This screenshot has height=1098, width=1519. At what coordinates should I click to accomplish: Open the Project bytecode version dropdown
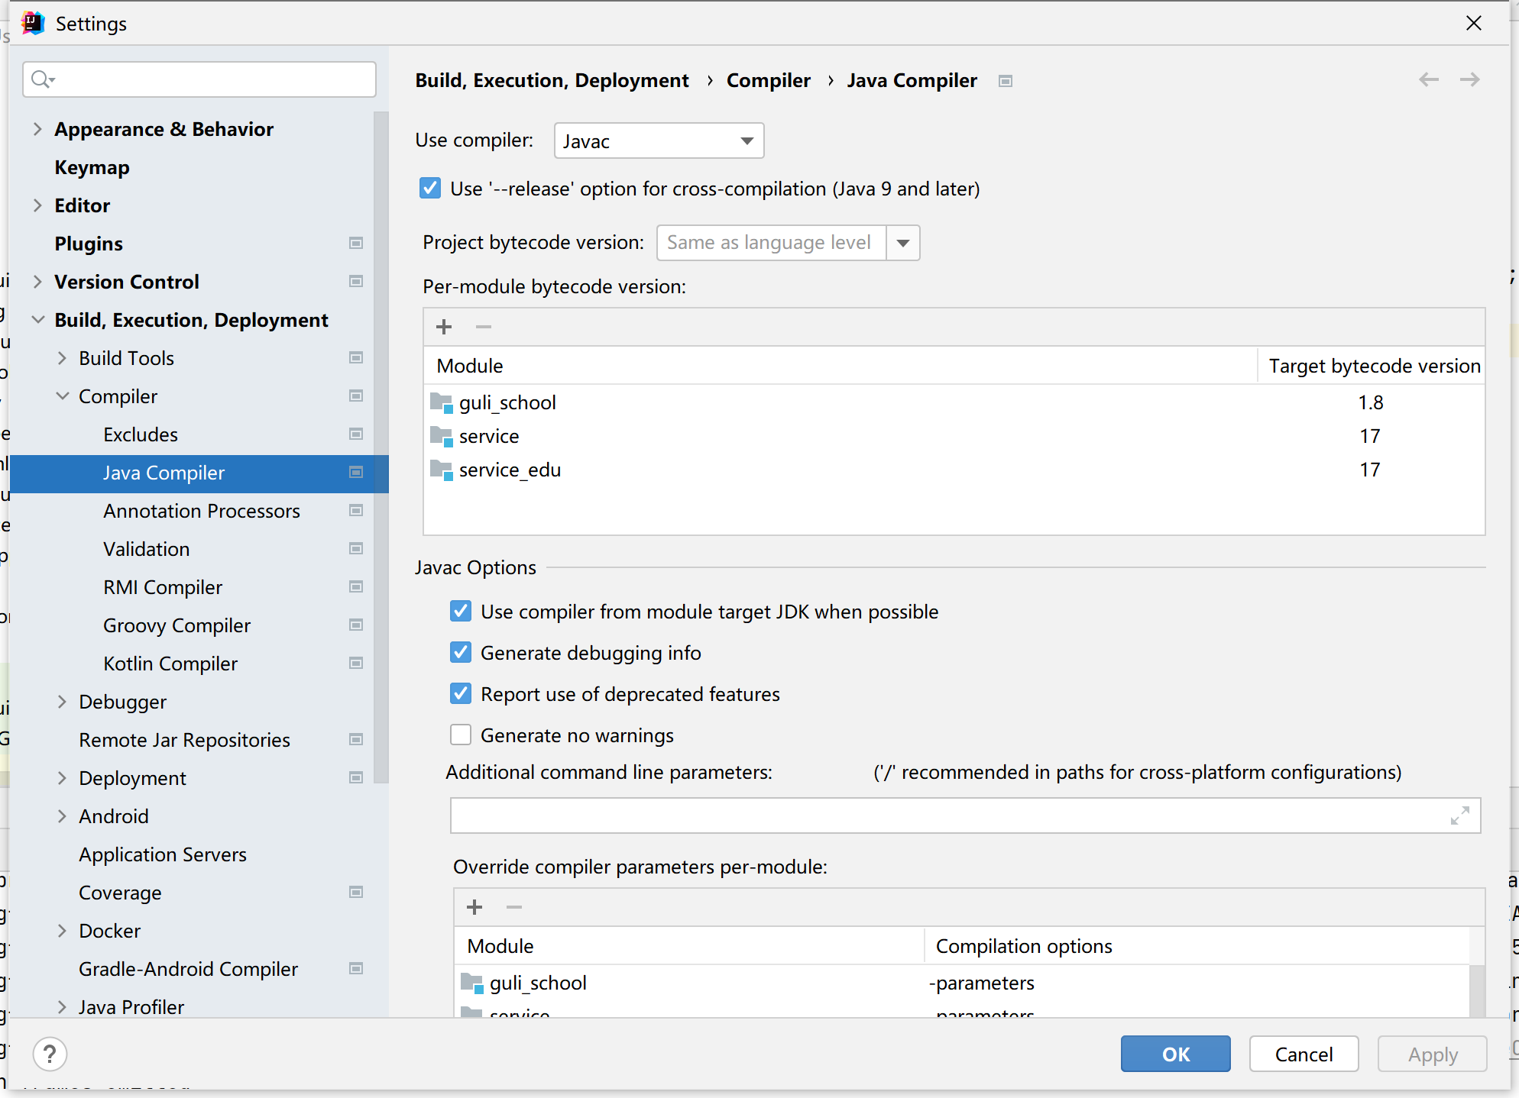903,242
